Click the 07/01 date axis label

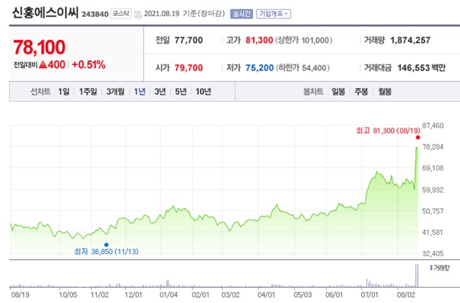[370, 295]
